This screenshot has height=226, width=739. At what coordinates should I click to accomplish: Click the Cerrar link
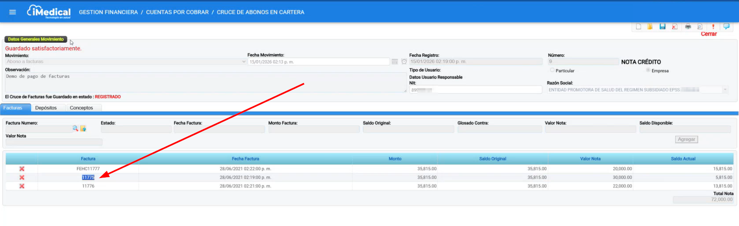[x=709, y=34]
